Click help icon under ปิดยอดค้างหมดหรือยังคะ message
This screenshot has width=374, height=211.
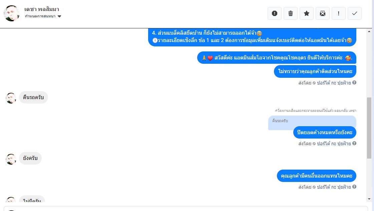pos(354,143)
